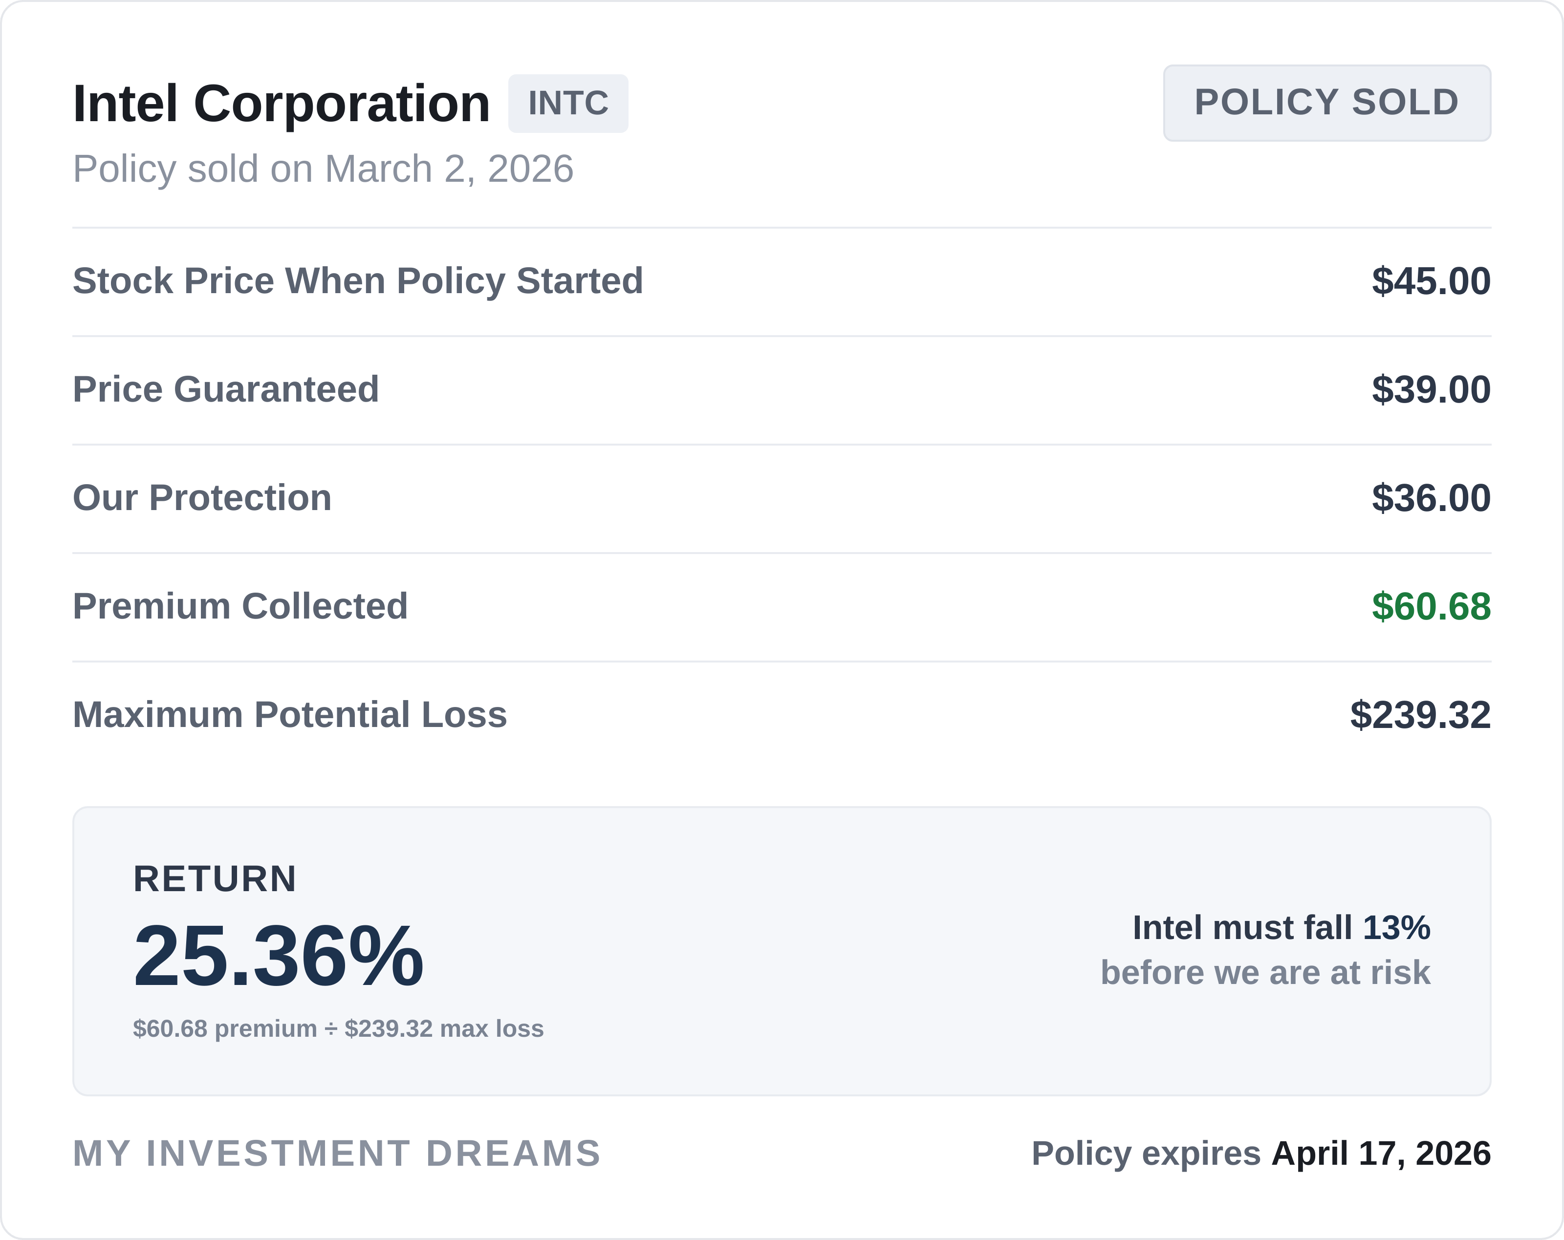Select the Intel Corporation title

282,104
